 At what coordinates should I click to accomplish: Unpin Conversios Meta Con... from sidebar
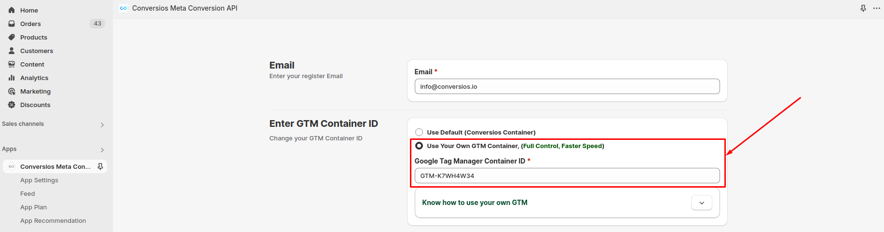click(x=100, y=166)
